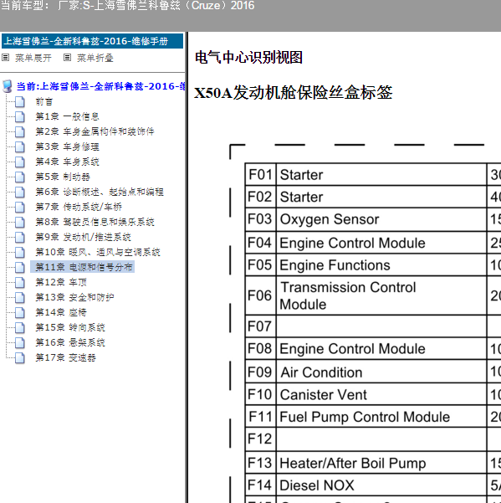Click the Diesel NOX cell

381,485
